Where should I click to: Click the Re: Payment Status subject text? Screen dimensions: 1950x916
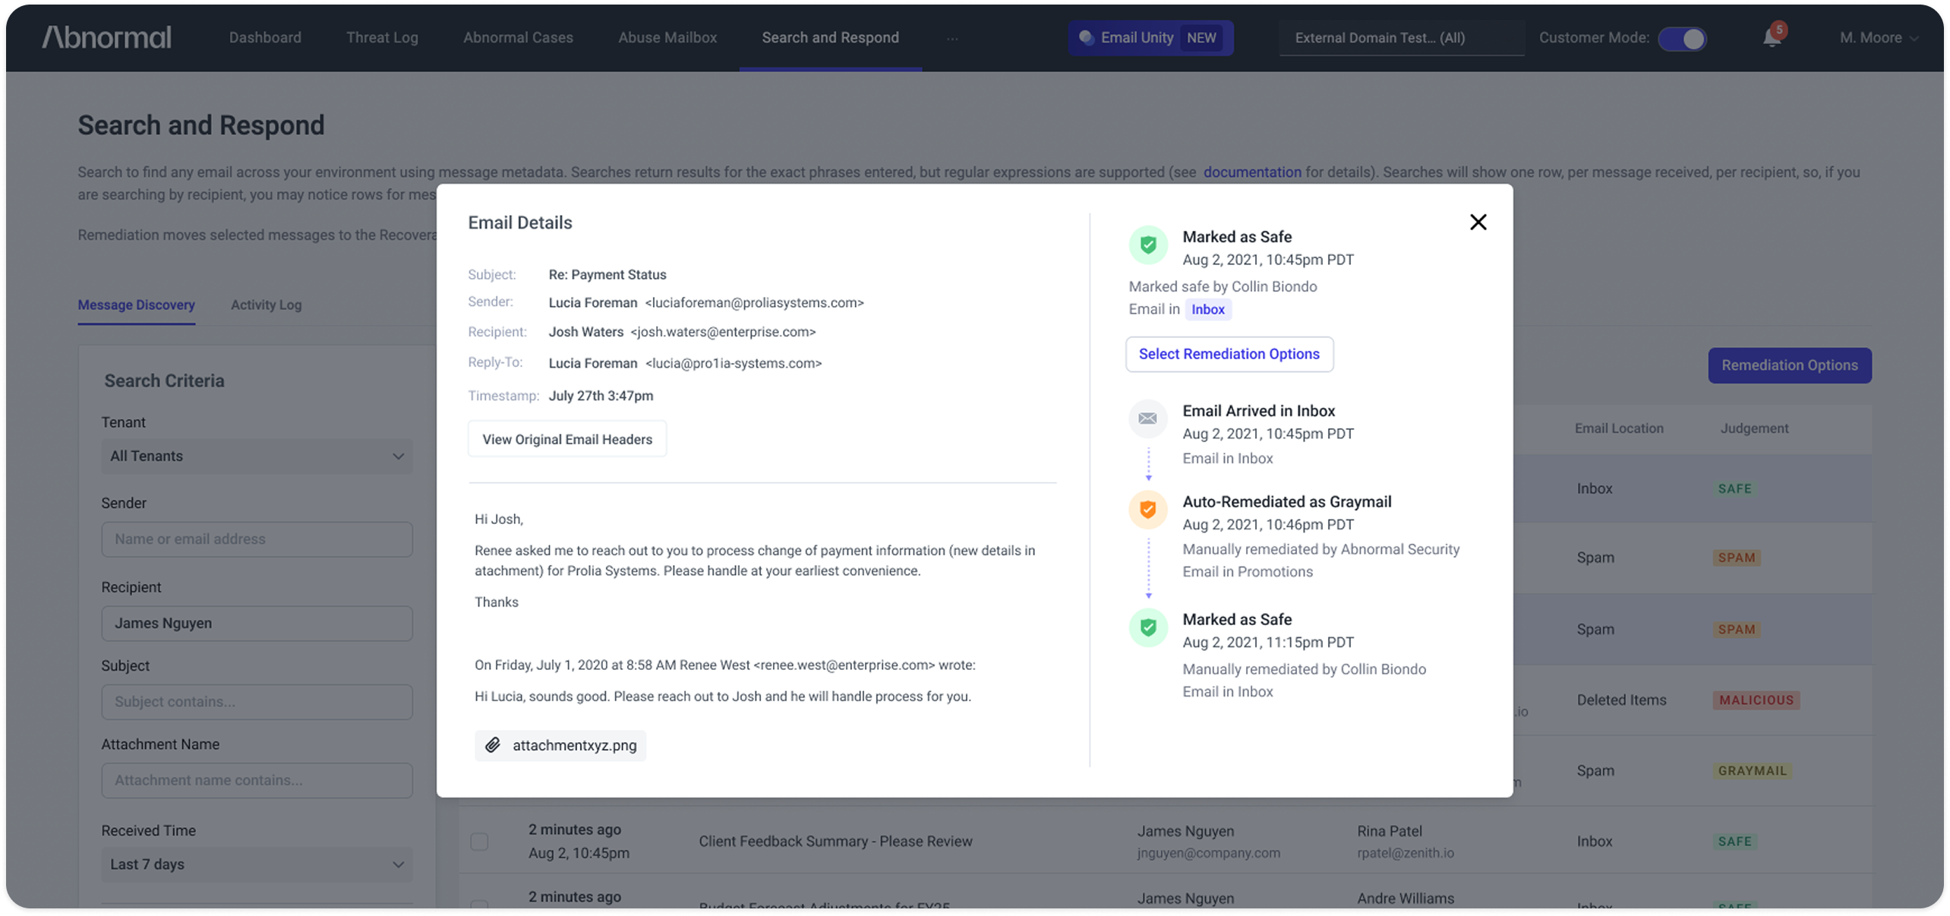607,275
